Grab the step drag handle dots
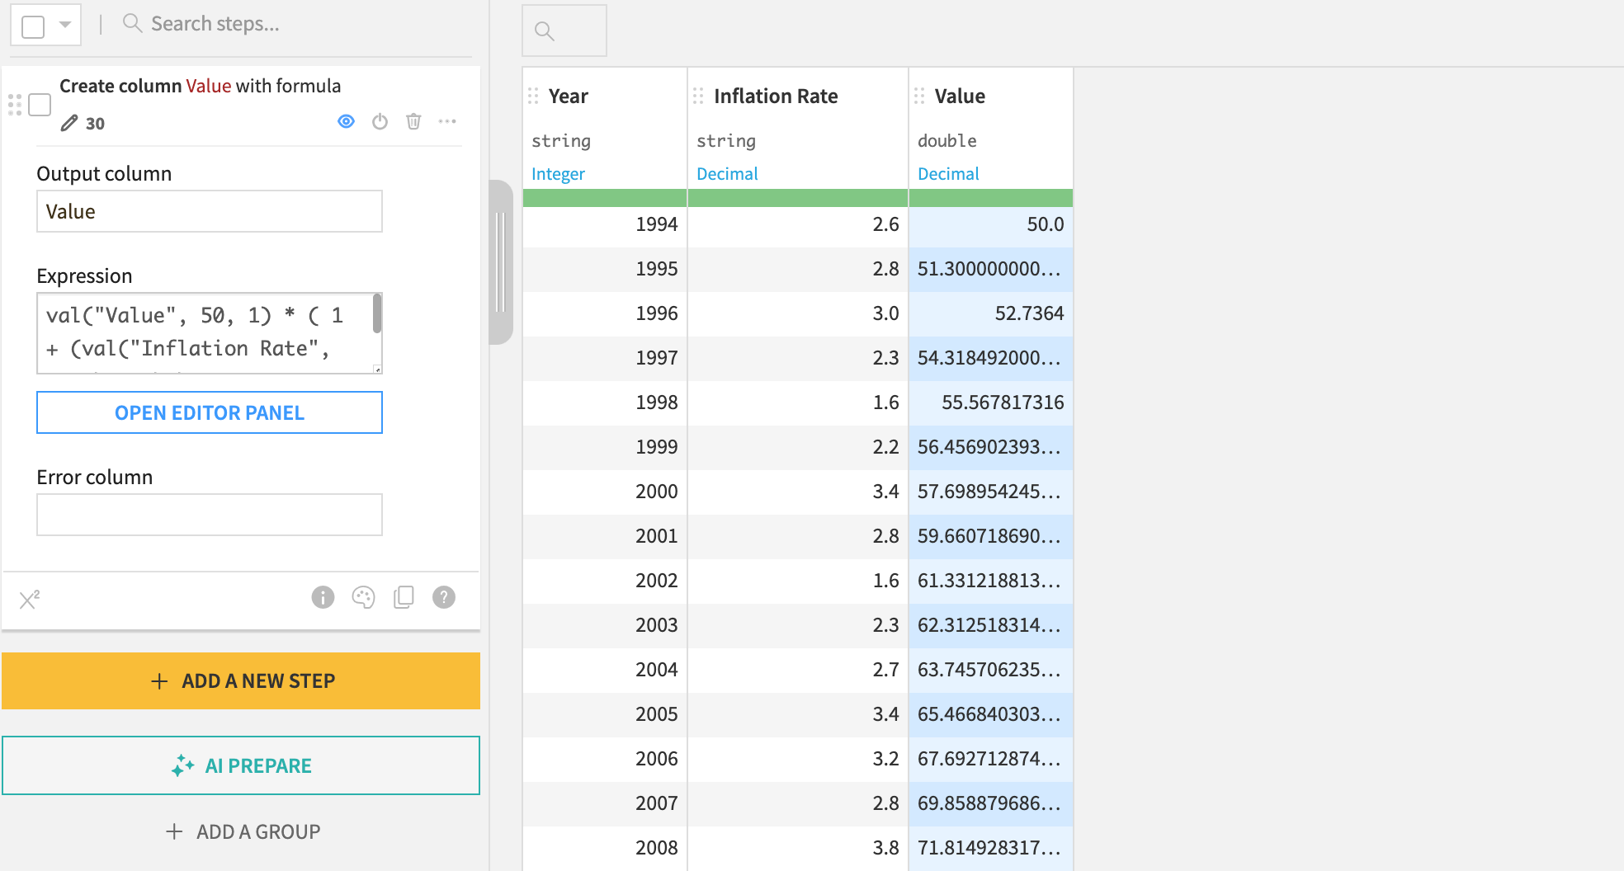1624x871 pixels. point(15,105)
